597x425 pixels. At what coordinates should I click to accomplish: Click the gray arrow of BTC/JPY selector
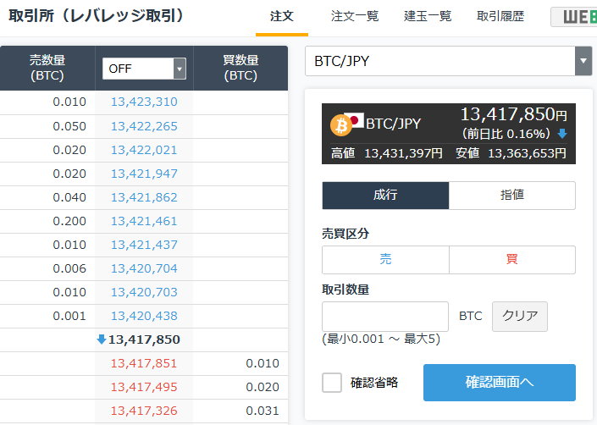583,61
